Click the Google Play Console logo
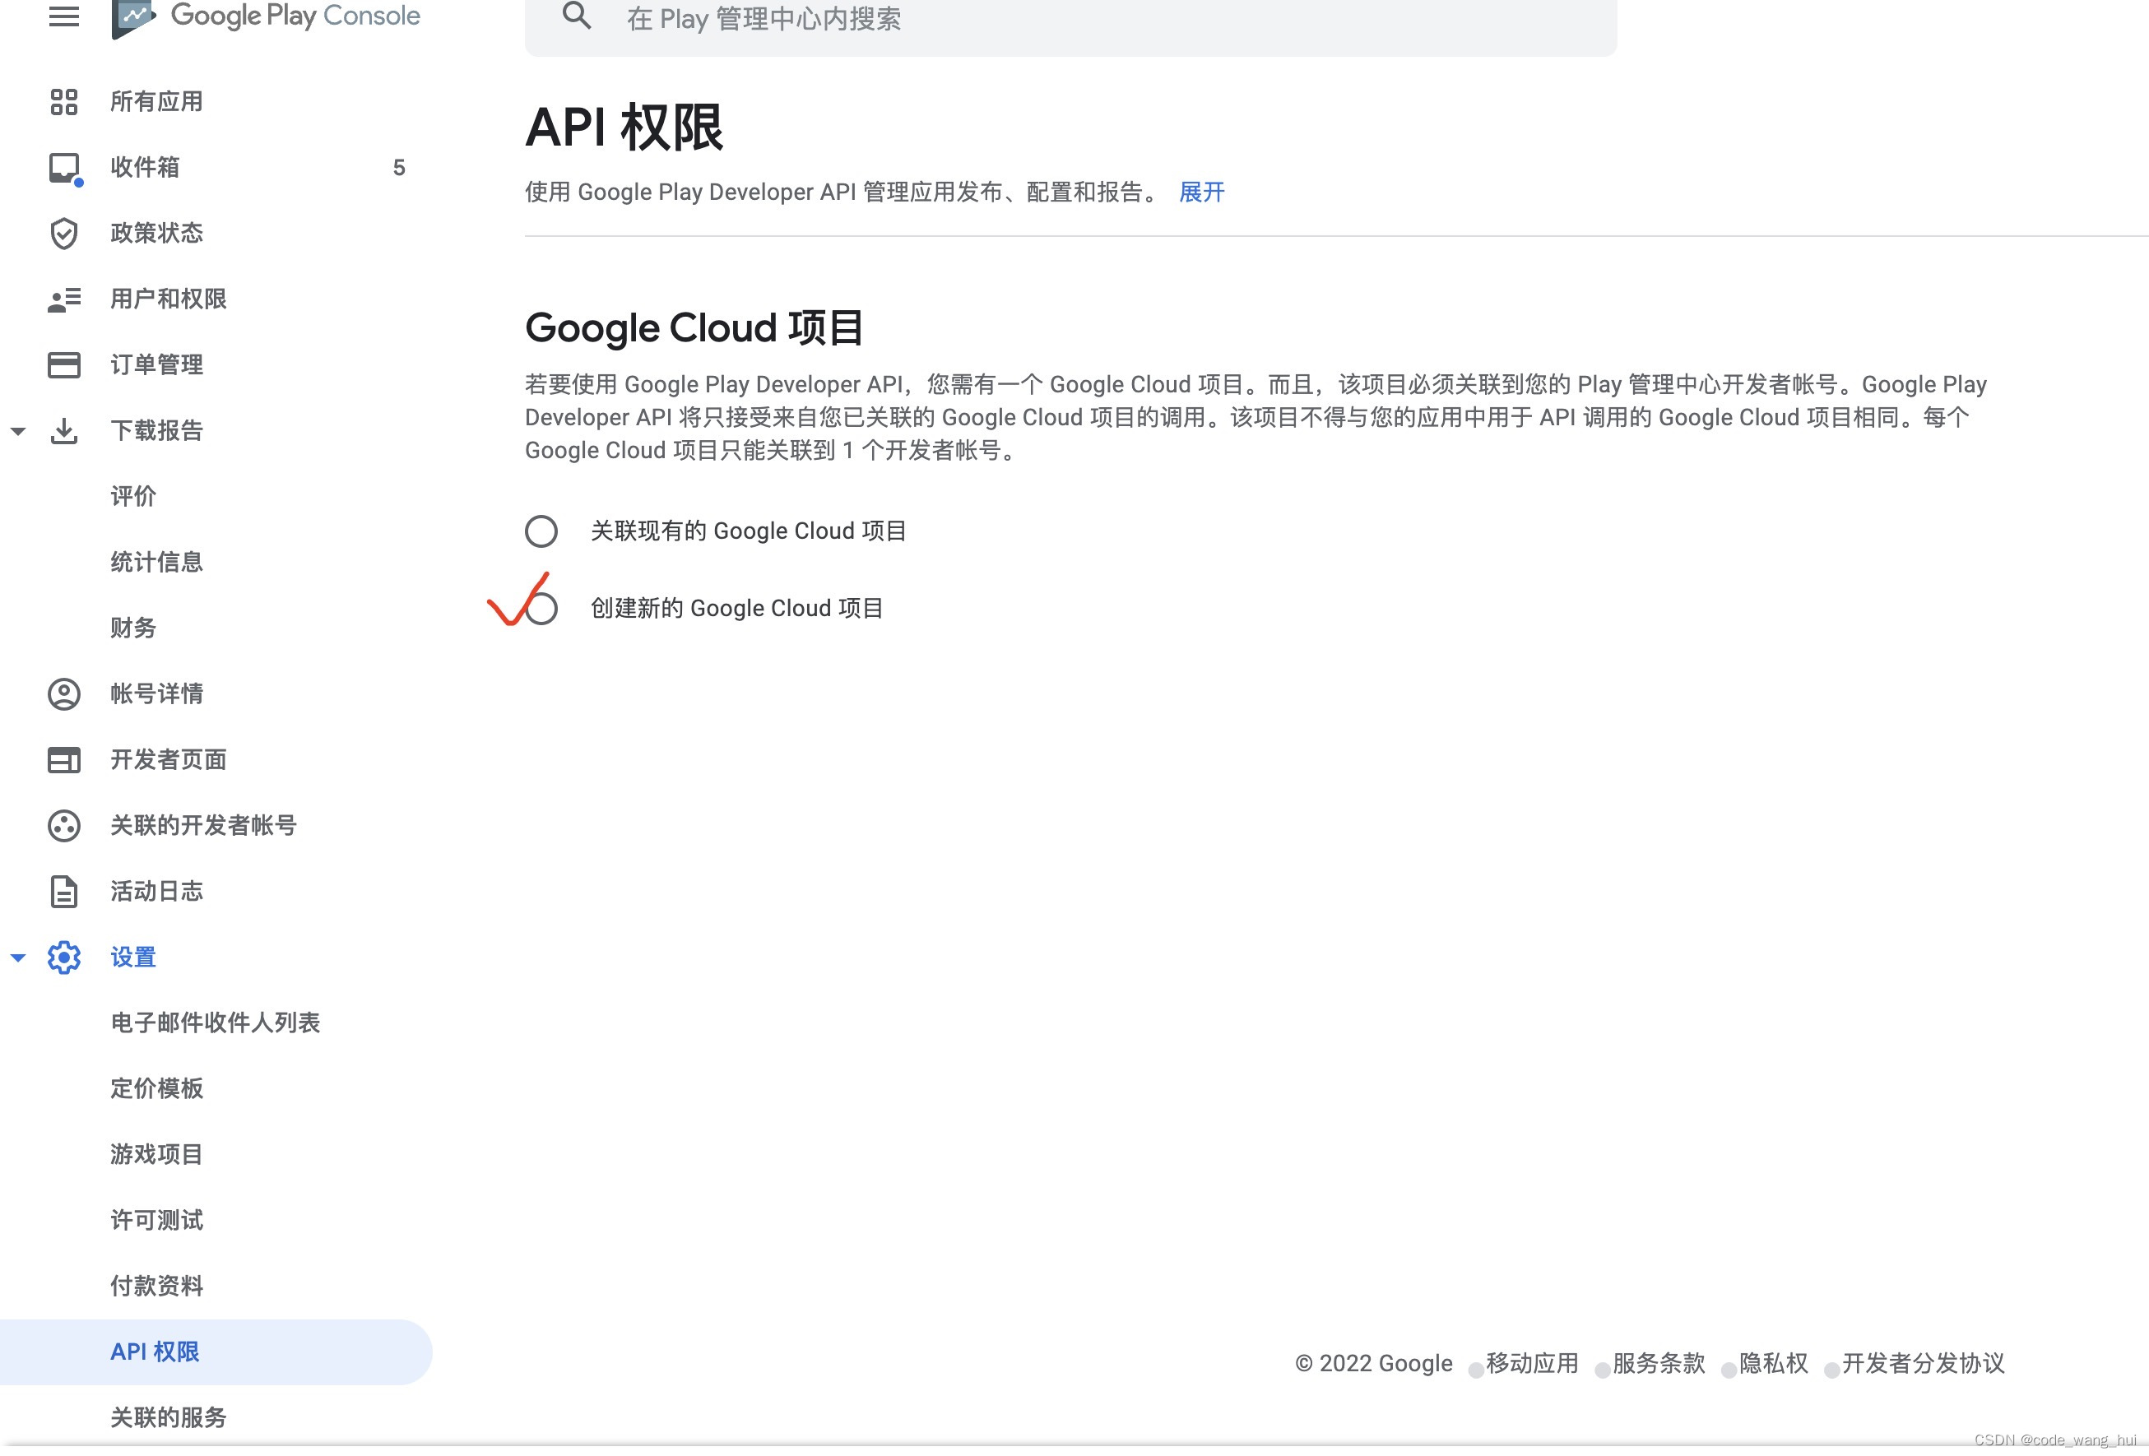 pos(267,16)
